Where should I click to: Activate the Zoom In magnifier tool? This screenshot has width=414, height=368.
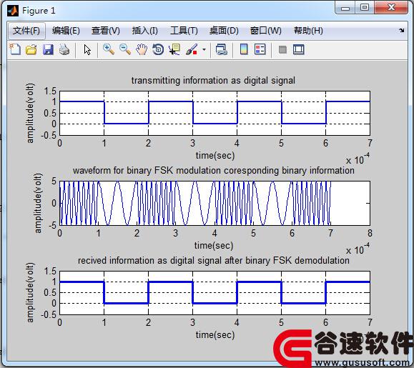[x=109, y=49]
